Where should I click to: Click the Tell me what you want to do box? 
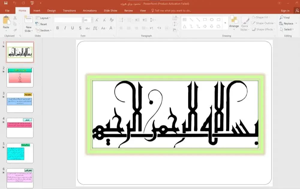click(x=171, y=11)
